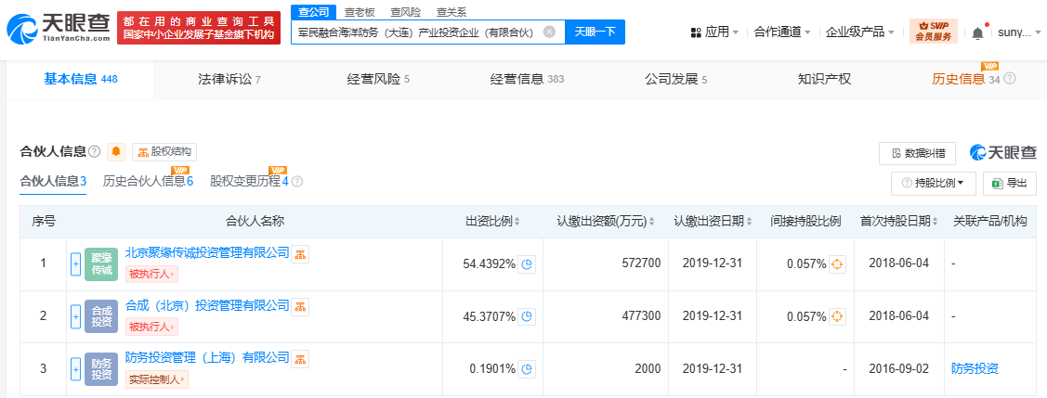This screenshot has width=1047, height=398.
Task: Click the help icon next to 合伙人信息 title
Action: (94, 152)
